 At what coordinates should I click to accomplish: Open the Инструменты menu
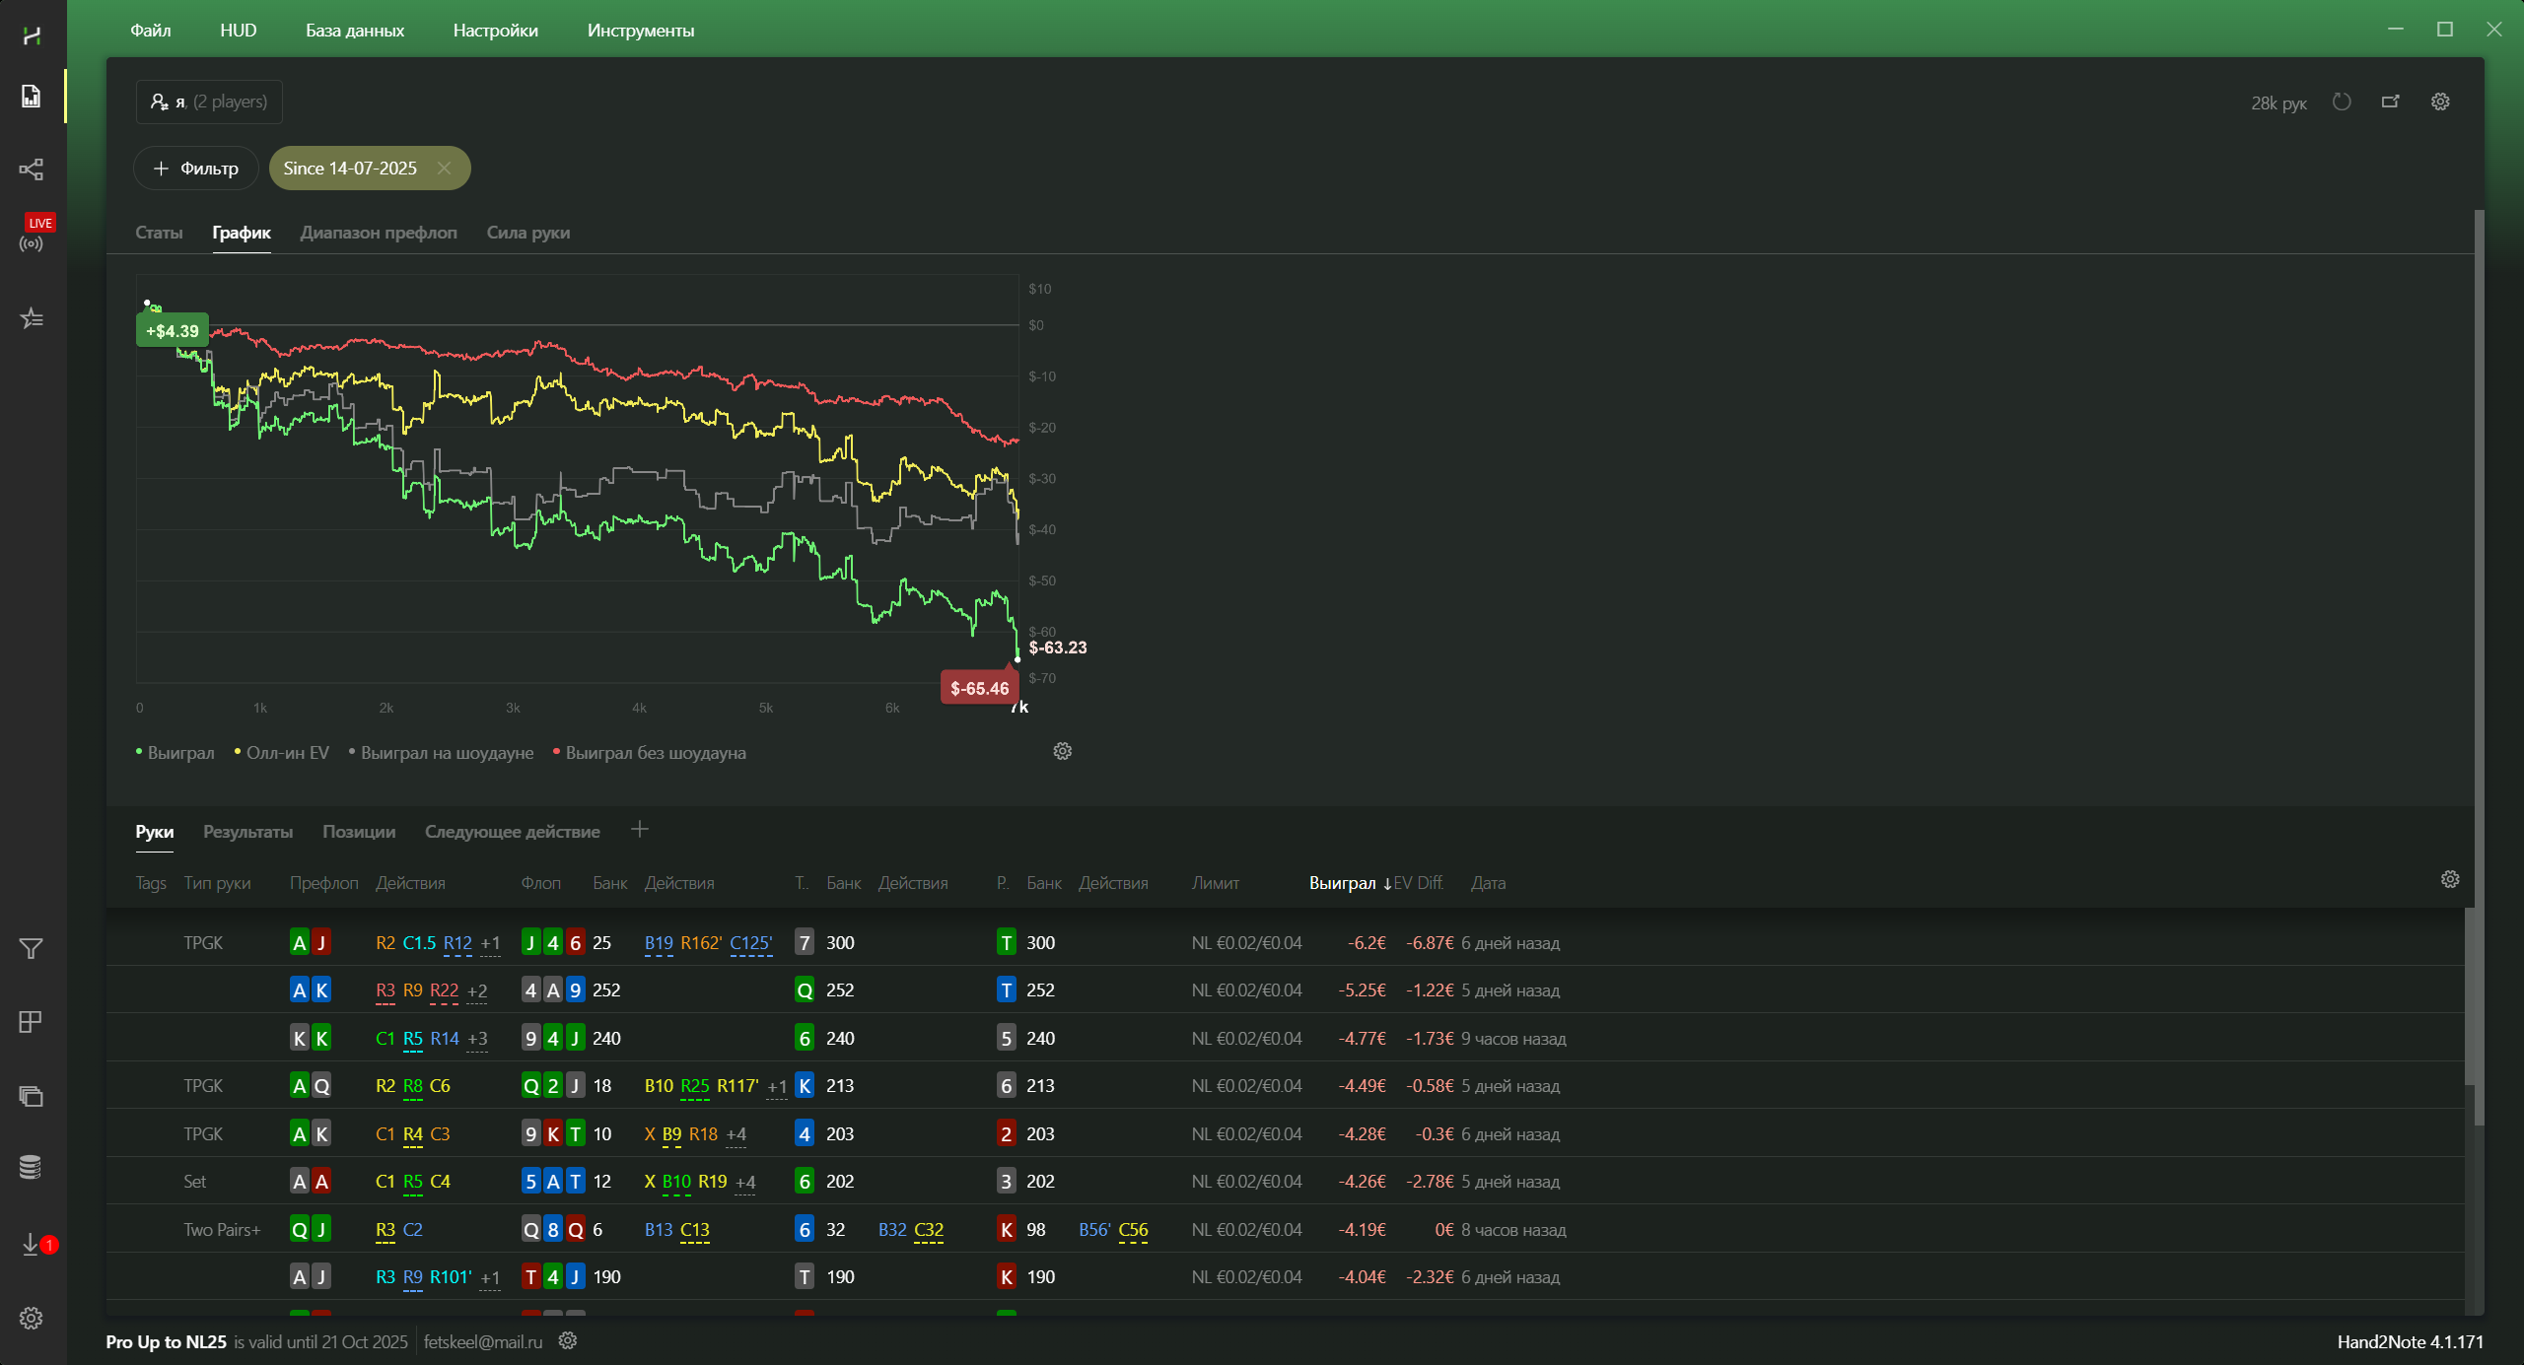pyautogui.click(x=641, y=31)
